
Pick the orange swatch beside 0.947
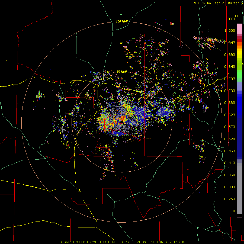click(x=239, y=44)
